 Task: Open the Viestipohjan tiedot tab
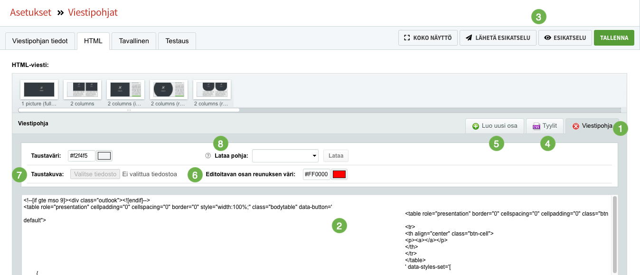pos(40,41)
